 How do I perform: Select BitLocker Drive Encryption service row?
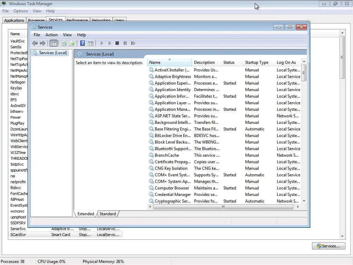pos(224,135)
